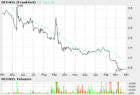Click the S marker on the September price line
Image resolution: width=140 pixels, height=95 pixels.
coord(58,34)
